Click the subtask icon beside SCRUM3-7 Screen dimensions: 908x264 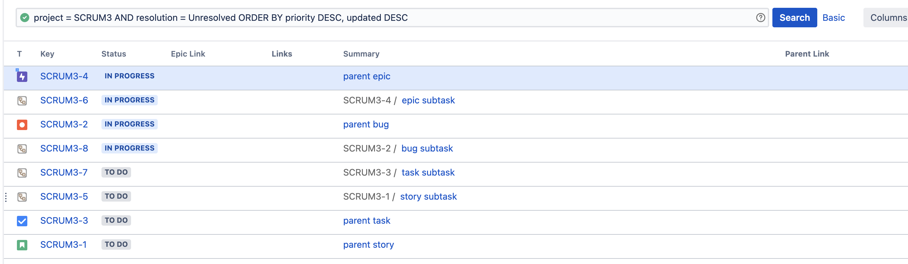(22, 173)
